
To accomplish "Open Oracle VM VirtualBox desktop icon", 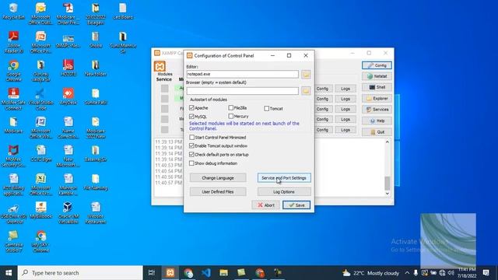I will [68, 212].
